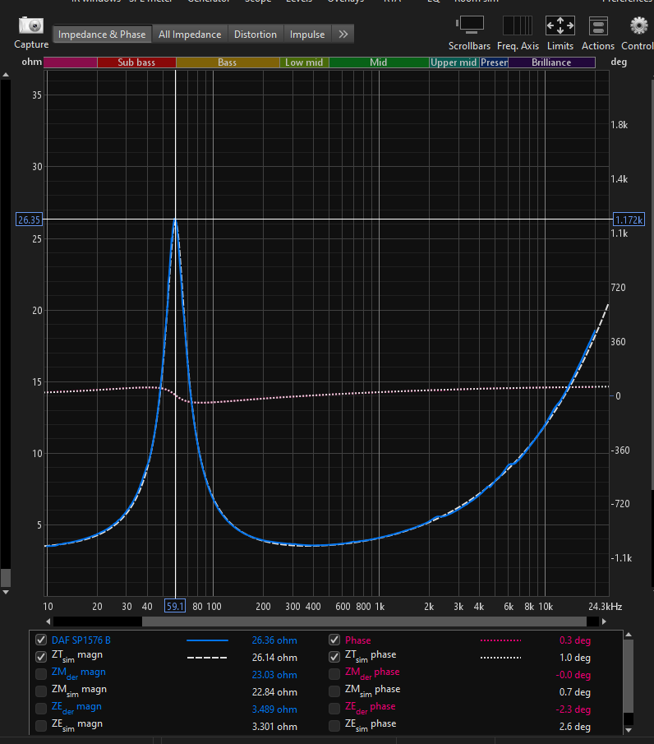
Task: Switch to the Impedance & Phase tab
Action: pos(102,35)
